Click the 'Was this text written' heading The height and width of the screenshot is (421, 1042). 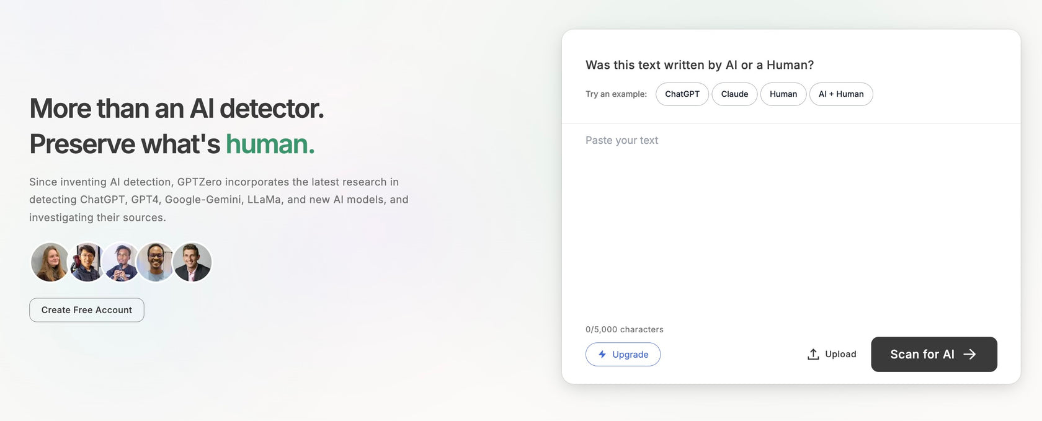point(700,65)
